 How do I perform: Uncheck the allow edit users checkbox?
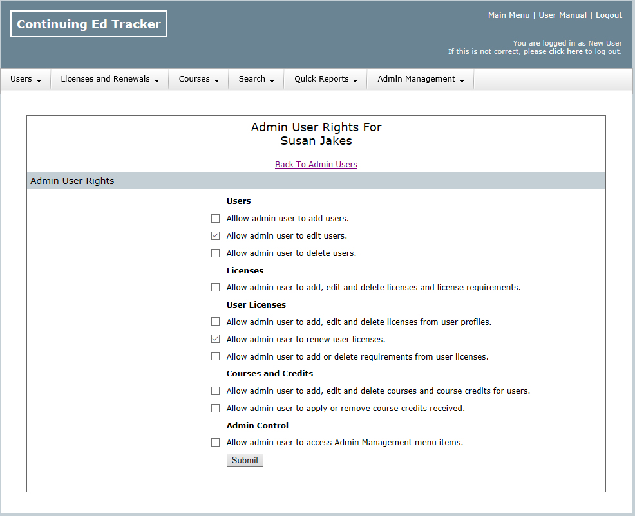(215, 236)
